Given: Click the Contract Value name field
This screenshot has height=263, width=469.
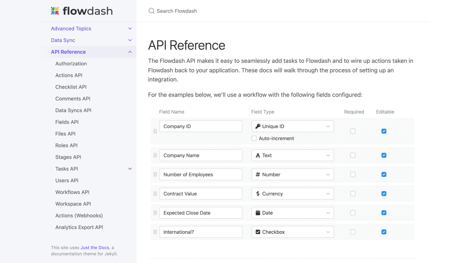Looking at the screenshot, I should pos(201,194).
